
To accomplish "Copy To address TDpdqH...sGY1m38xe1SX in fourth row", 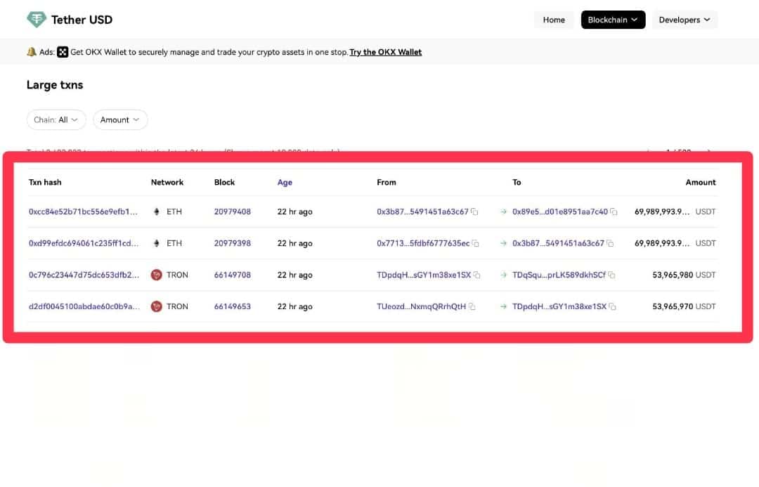I will (612, 306).
